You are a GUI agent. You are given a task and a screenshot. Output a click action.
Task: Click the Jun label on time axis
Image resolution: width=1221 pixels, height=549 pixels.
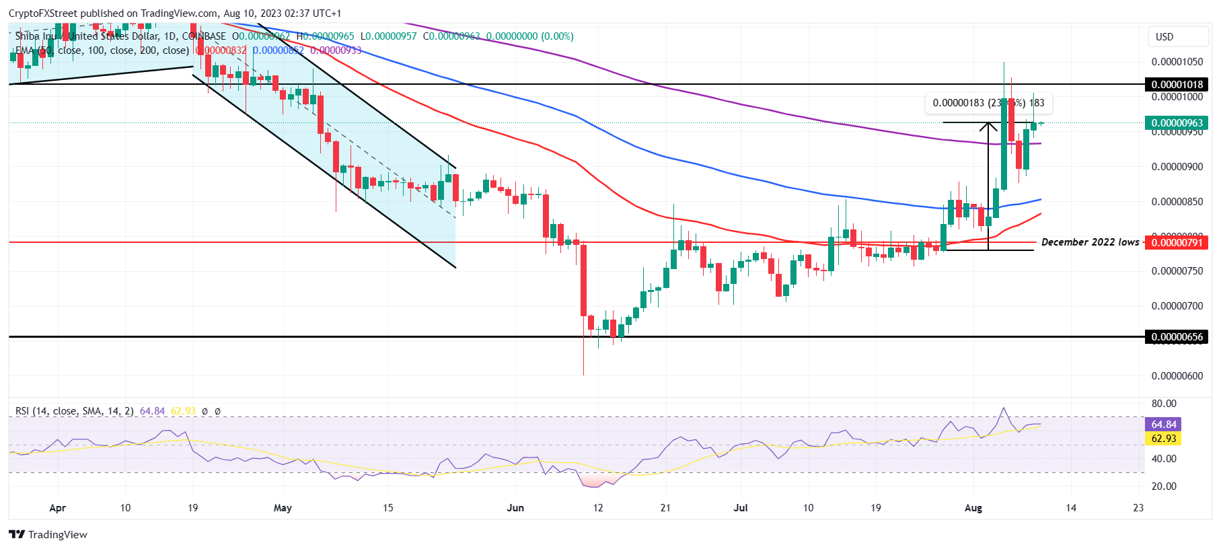click(515, 508)
